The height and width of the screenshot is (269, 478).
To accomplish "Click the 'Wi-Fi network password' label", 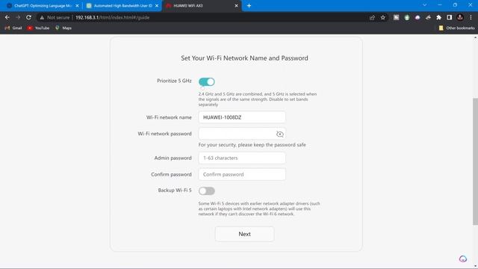I will pos(164,134).
